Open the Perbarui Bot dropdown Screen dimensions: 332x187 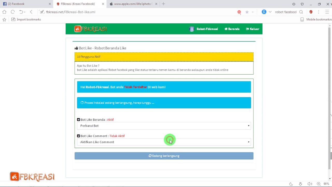coord(164,126)
